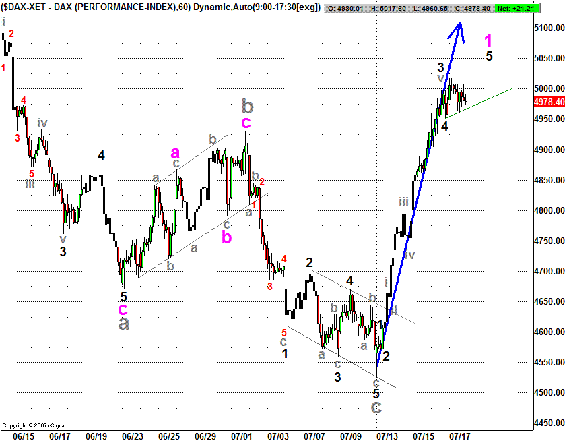567x443 pixels.
Task: Click the large gray b wave label
Action: (x=248, y=105)
